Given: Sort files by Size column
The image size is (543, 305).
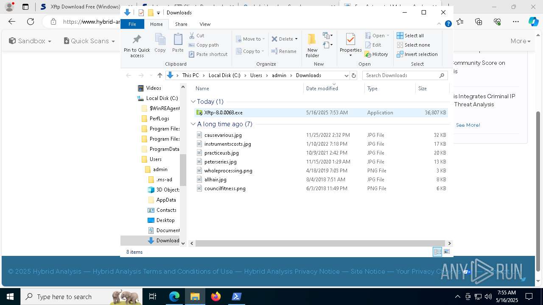Looking at the screenshot, I should point(432,89).
